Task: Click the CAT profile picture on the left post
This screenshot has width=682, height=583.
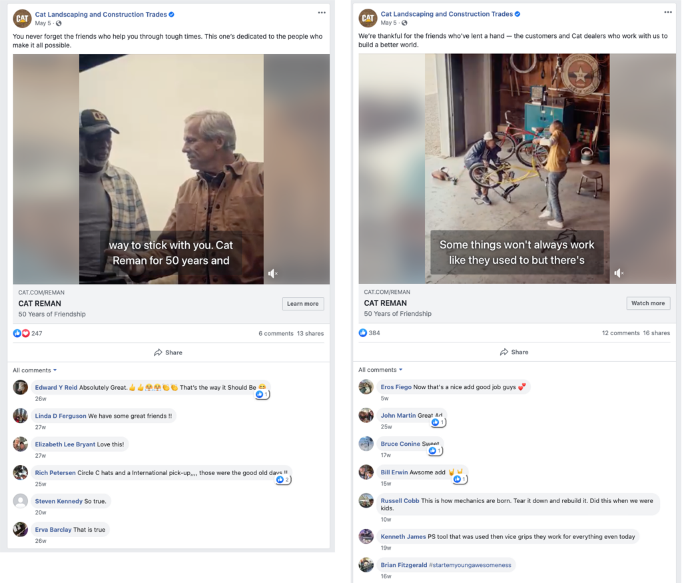Action: (22, 19)
